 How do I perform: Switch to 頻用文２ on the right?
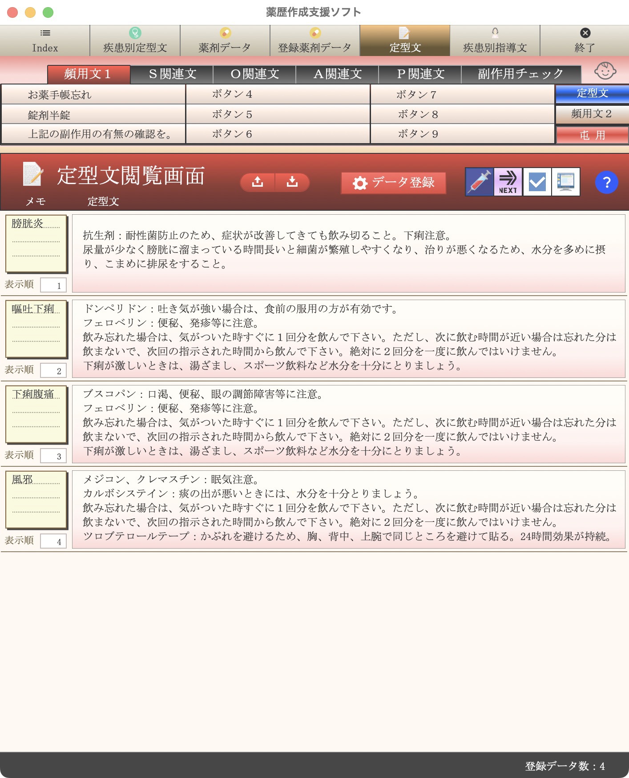[592, 114]
